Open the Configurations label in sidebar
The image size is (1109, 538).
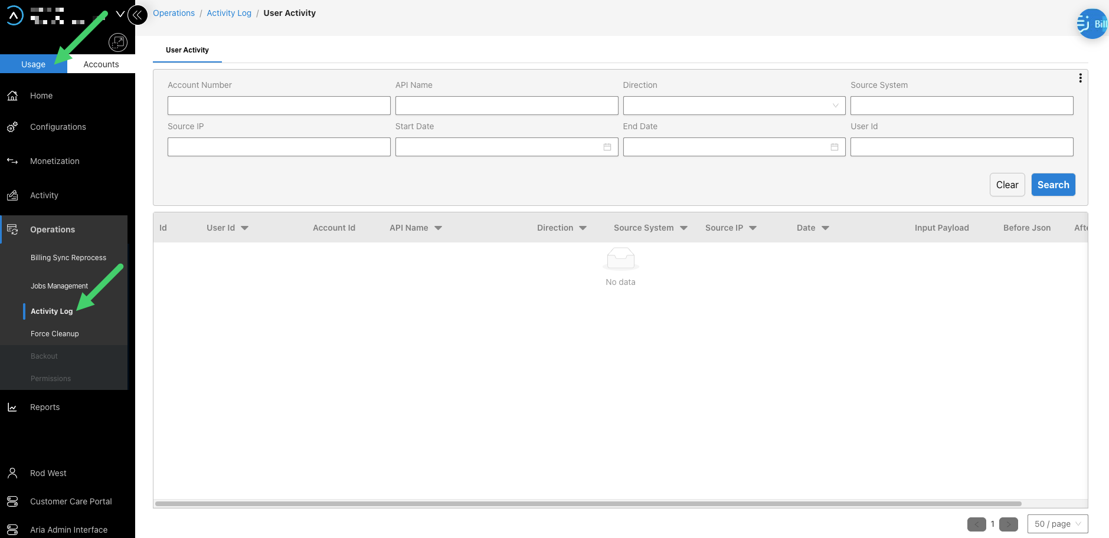(x=58, y=127)
